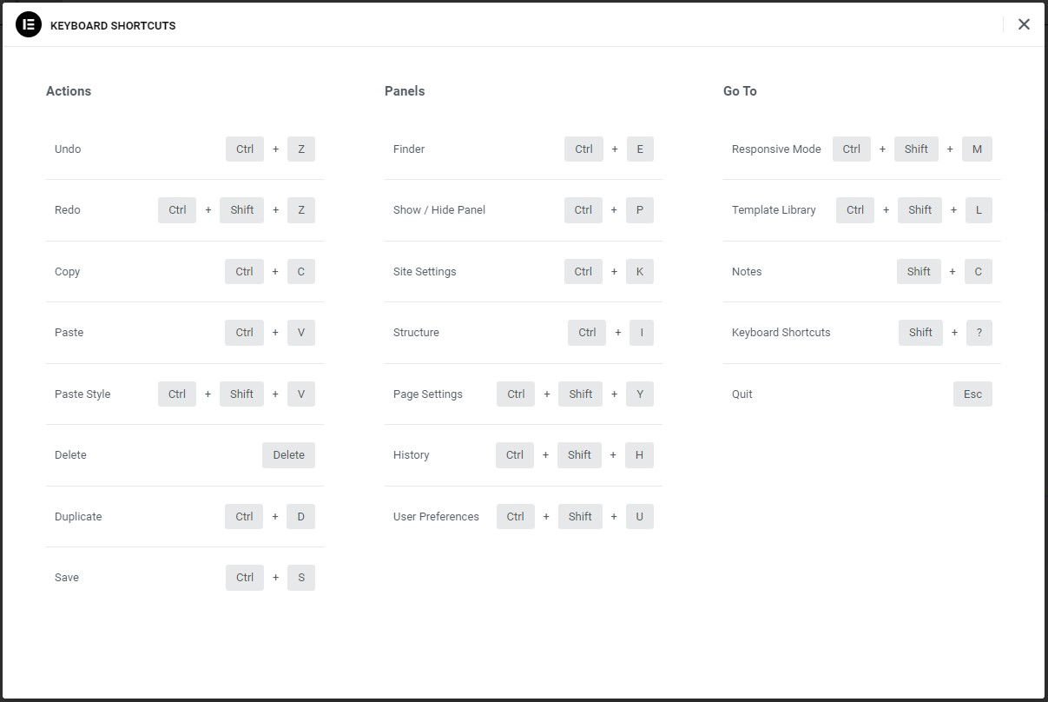Click the Z key badge for Undo
Image resolution: width=1048 pixels, height=702 pixels.
pos(300,149)
